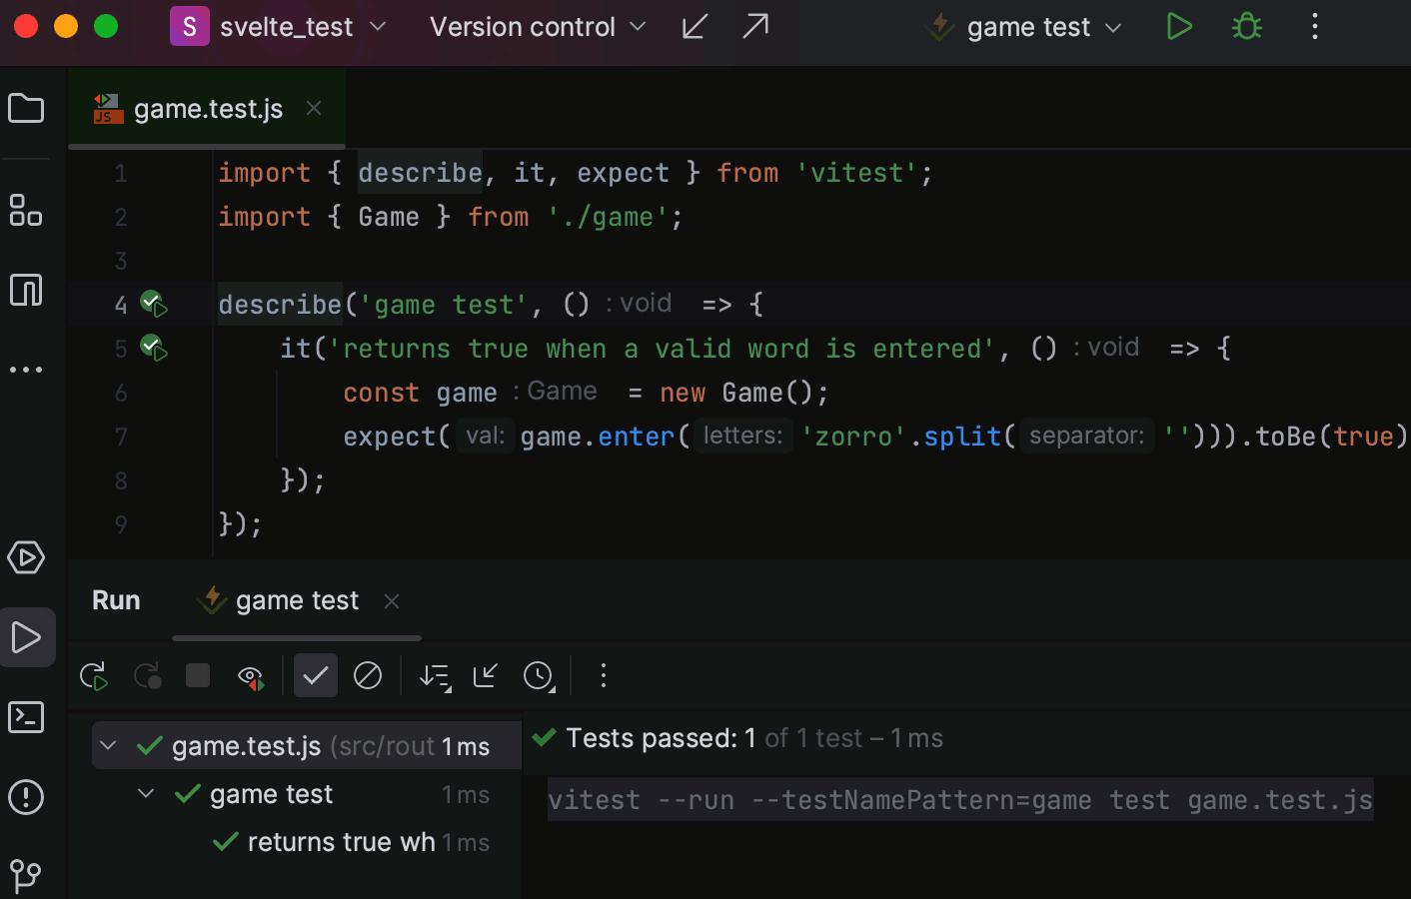Collapse the game.test.js node in test tree
Screen dimensions: 1411x899
pyautogui.click(x=110, y=745)
